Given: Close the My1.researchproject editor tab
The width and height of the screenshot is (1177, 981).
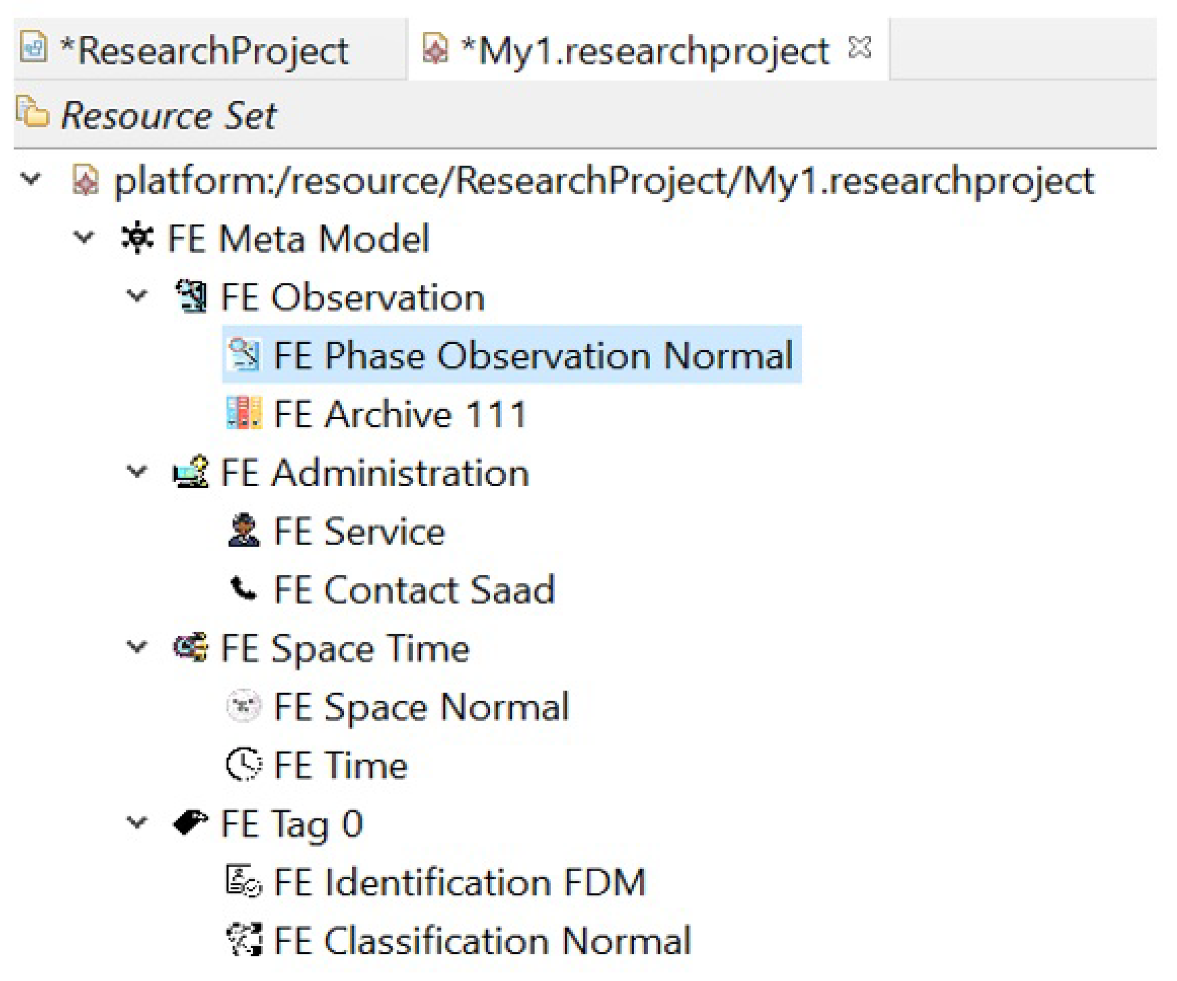Looking at the screenshot, I should point(859,47).
